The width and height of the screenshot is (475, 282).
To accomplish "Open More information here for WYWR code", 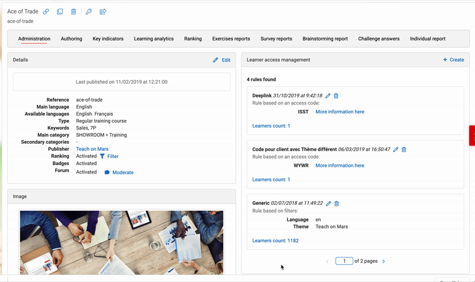I will tap(340, 166).
